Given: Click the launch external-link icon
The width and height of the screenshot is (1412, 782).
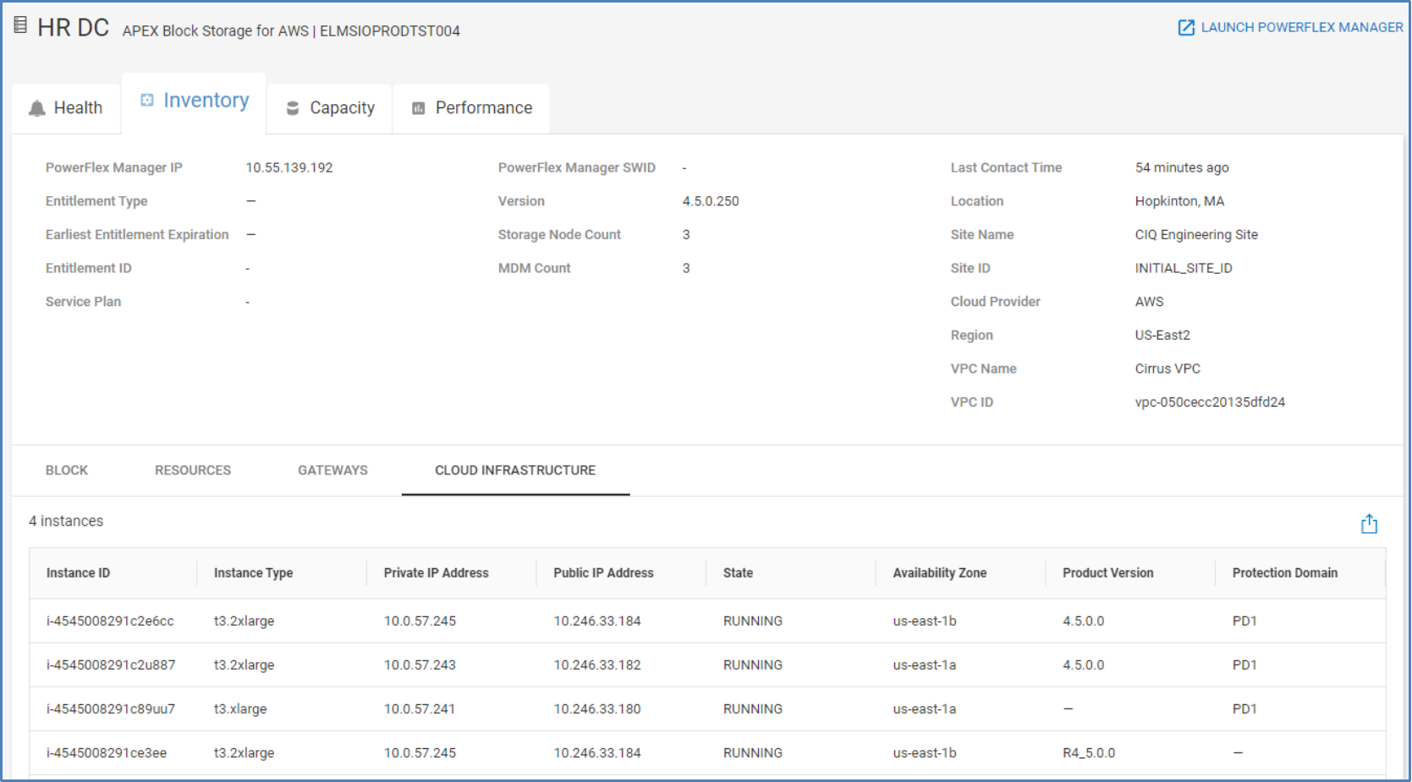Looking at the screenshot, I should click(x=1186, y=28).
